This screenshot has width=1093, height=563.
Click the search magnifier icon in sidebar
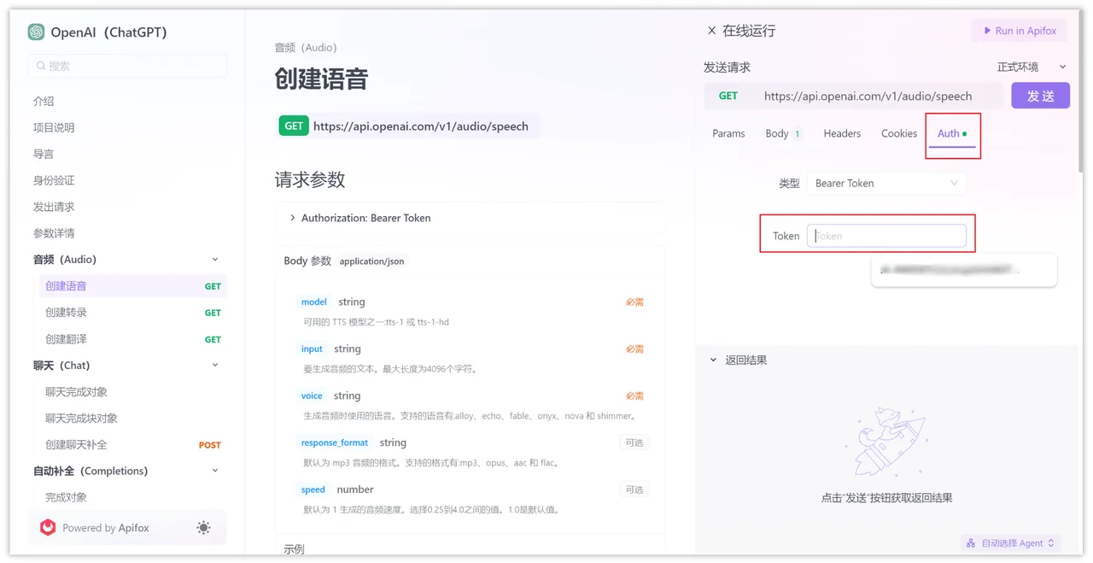41,65
